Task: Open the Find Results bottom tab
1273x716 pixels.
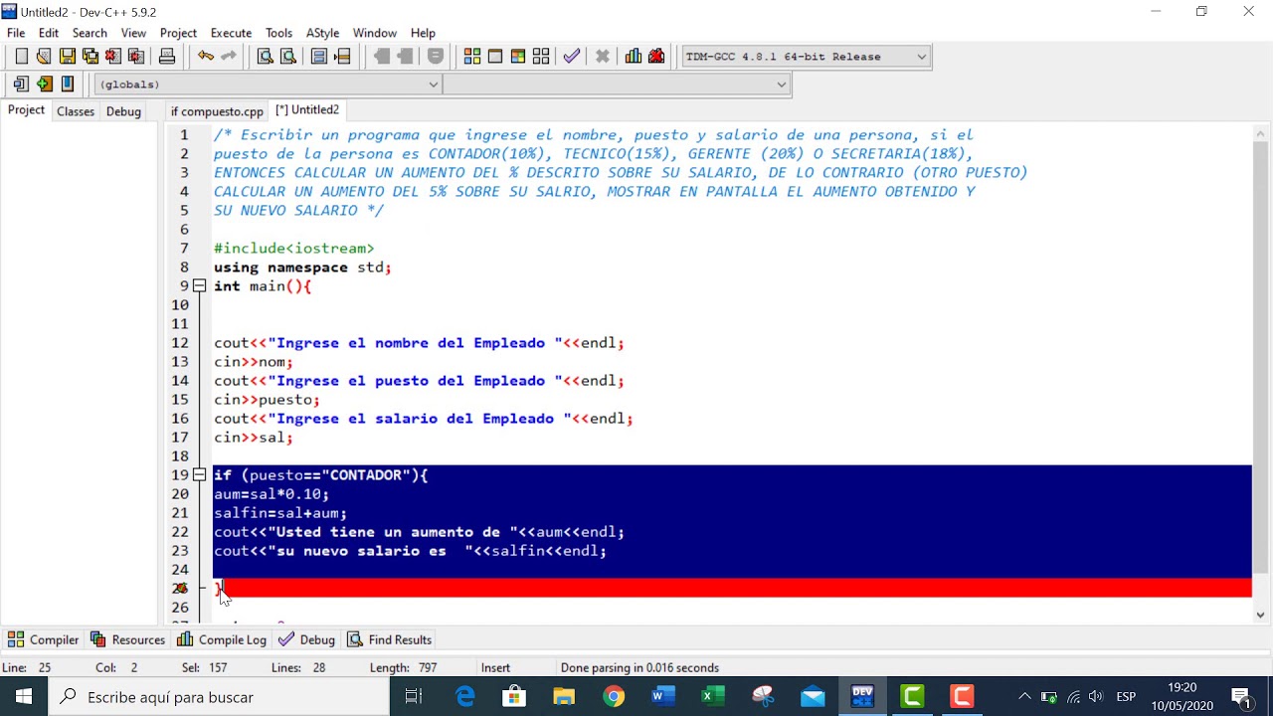Action: (x=389, y=639)
